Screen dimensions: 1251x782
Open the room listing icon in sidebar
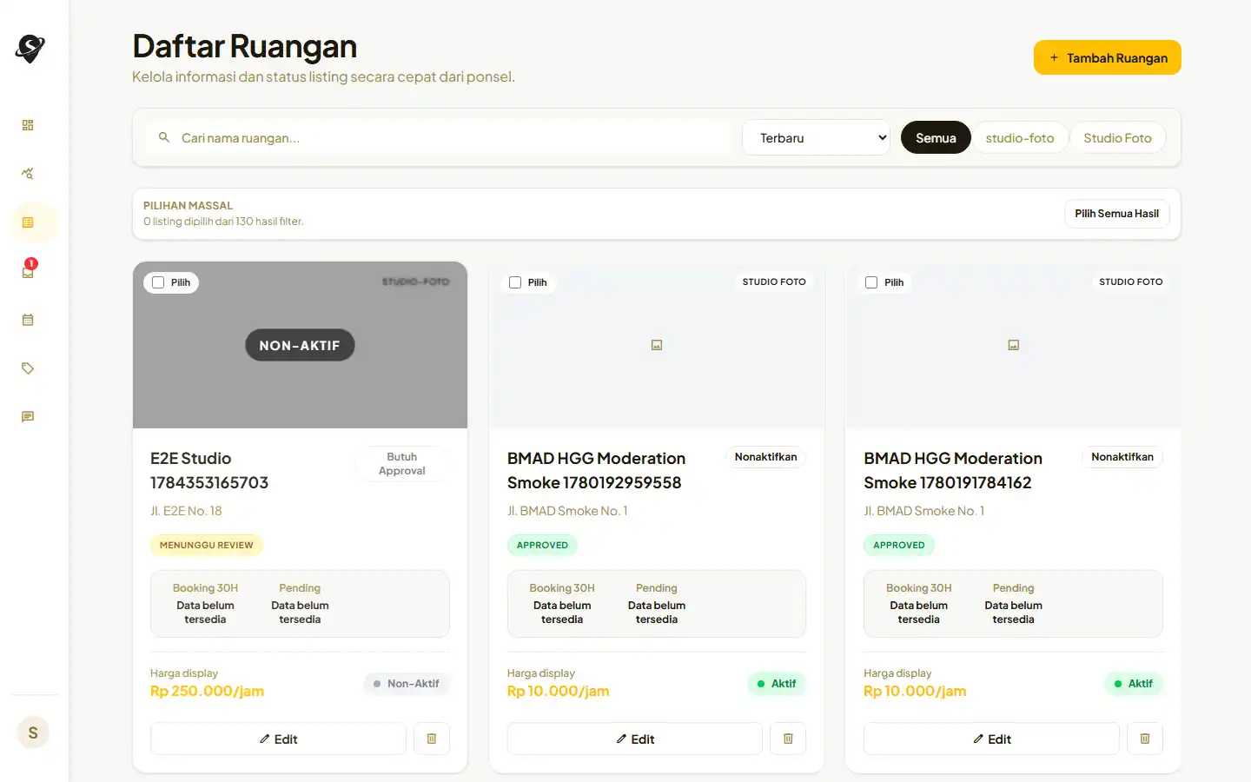[28, 222]
